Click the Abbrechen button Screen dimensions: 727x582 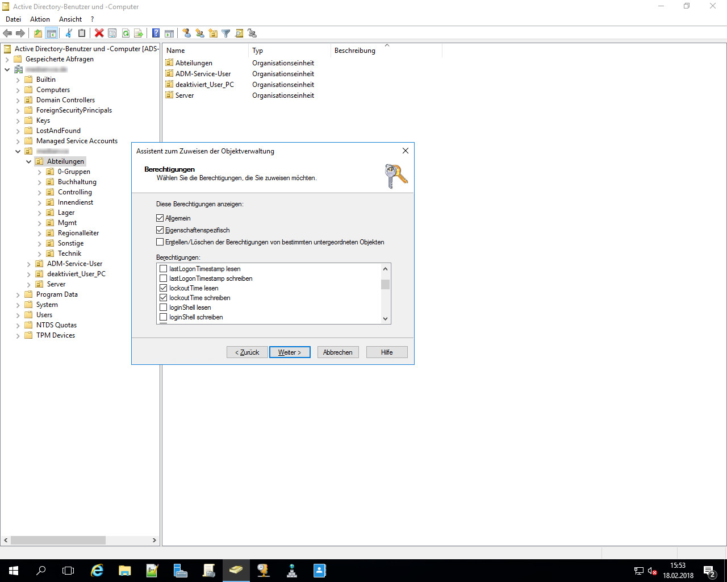[x=337, y=352]
